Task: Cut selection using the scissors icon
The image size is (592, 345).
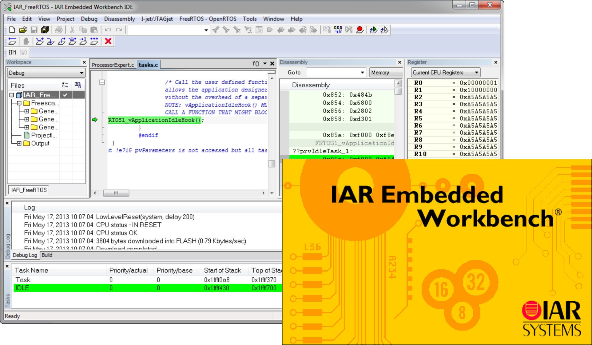Action: [72, 30]
